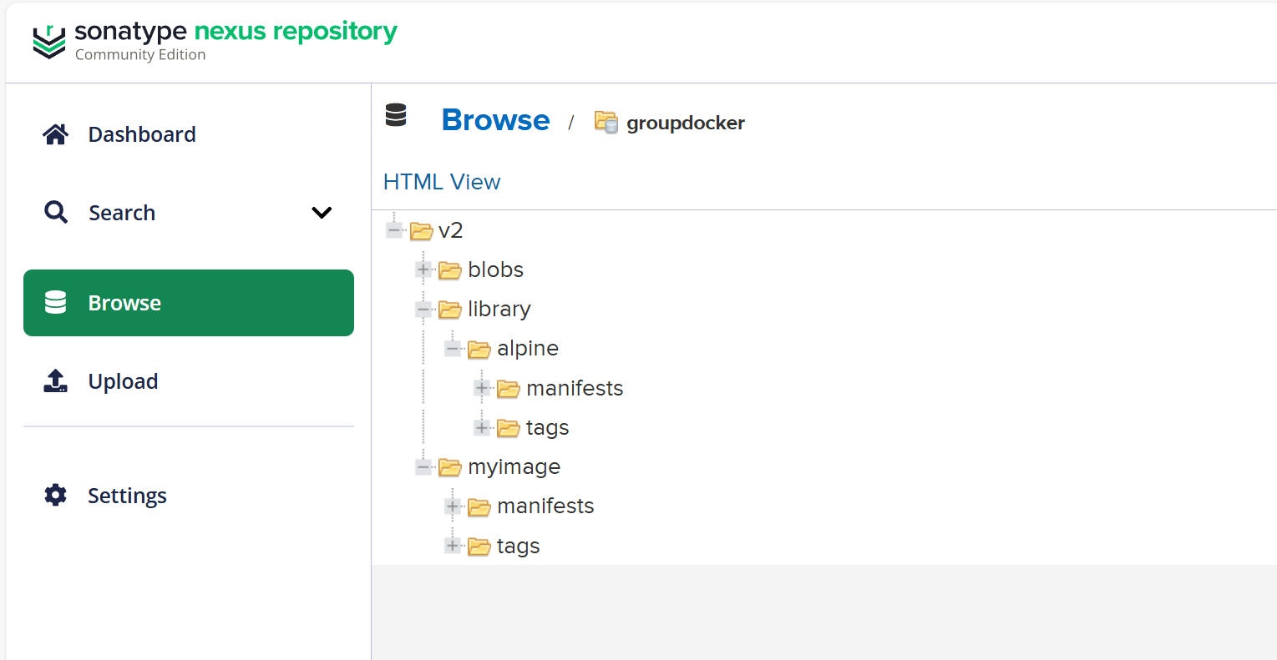The width and height of the screenshot is (1277, 660).
Task: Click the Upload tray icon
Action: coord(56,381)
